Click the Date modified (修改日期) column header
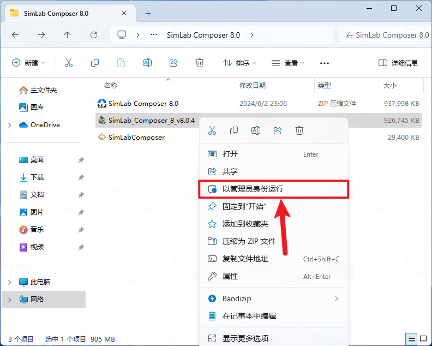432x346 pixels. pyautogui.click(x=253, y=86)
